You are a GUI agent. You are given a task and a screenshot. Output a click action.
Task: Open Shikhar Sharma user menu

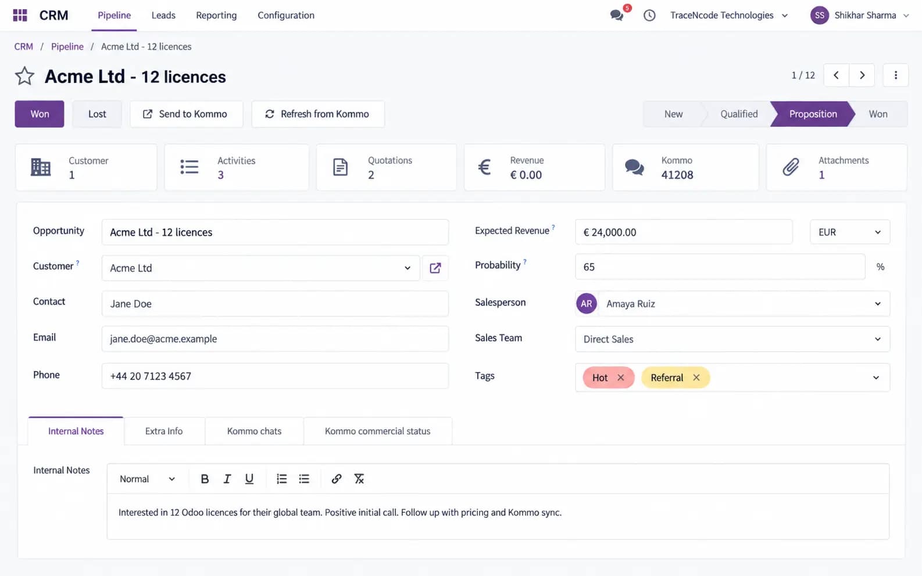tap(860, 15)
